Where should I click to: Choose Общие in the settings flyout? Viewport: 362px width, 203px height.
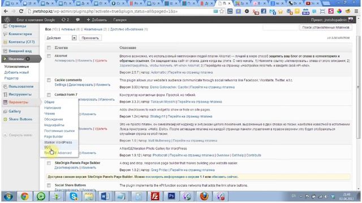point(49,102)
